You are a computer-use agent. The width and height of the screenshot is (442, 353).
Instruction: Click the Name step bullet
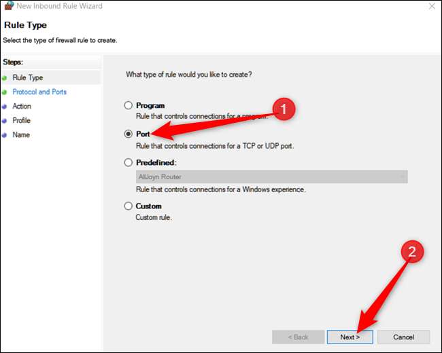pos(5,135)
